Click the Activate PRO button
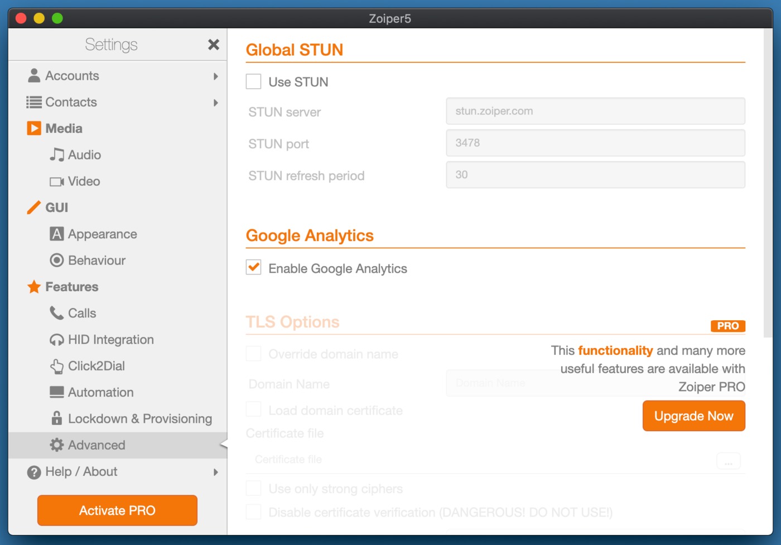This screenshot has height=545, width=781. tap(117, 510)
